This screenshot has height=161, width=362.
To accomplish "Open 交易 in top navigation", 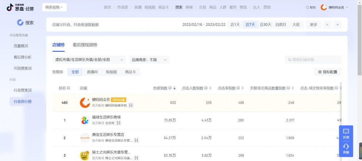I will (202, 7).
